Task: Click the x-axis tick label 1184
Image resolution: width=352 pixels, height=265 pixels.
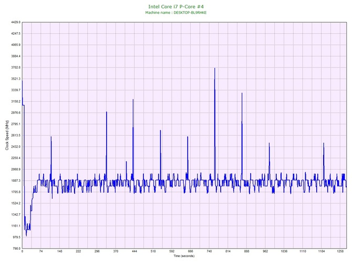Action: pyautogui.click(x=321, y=251)
